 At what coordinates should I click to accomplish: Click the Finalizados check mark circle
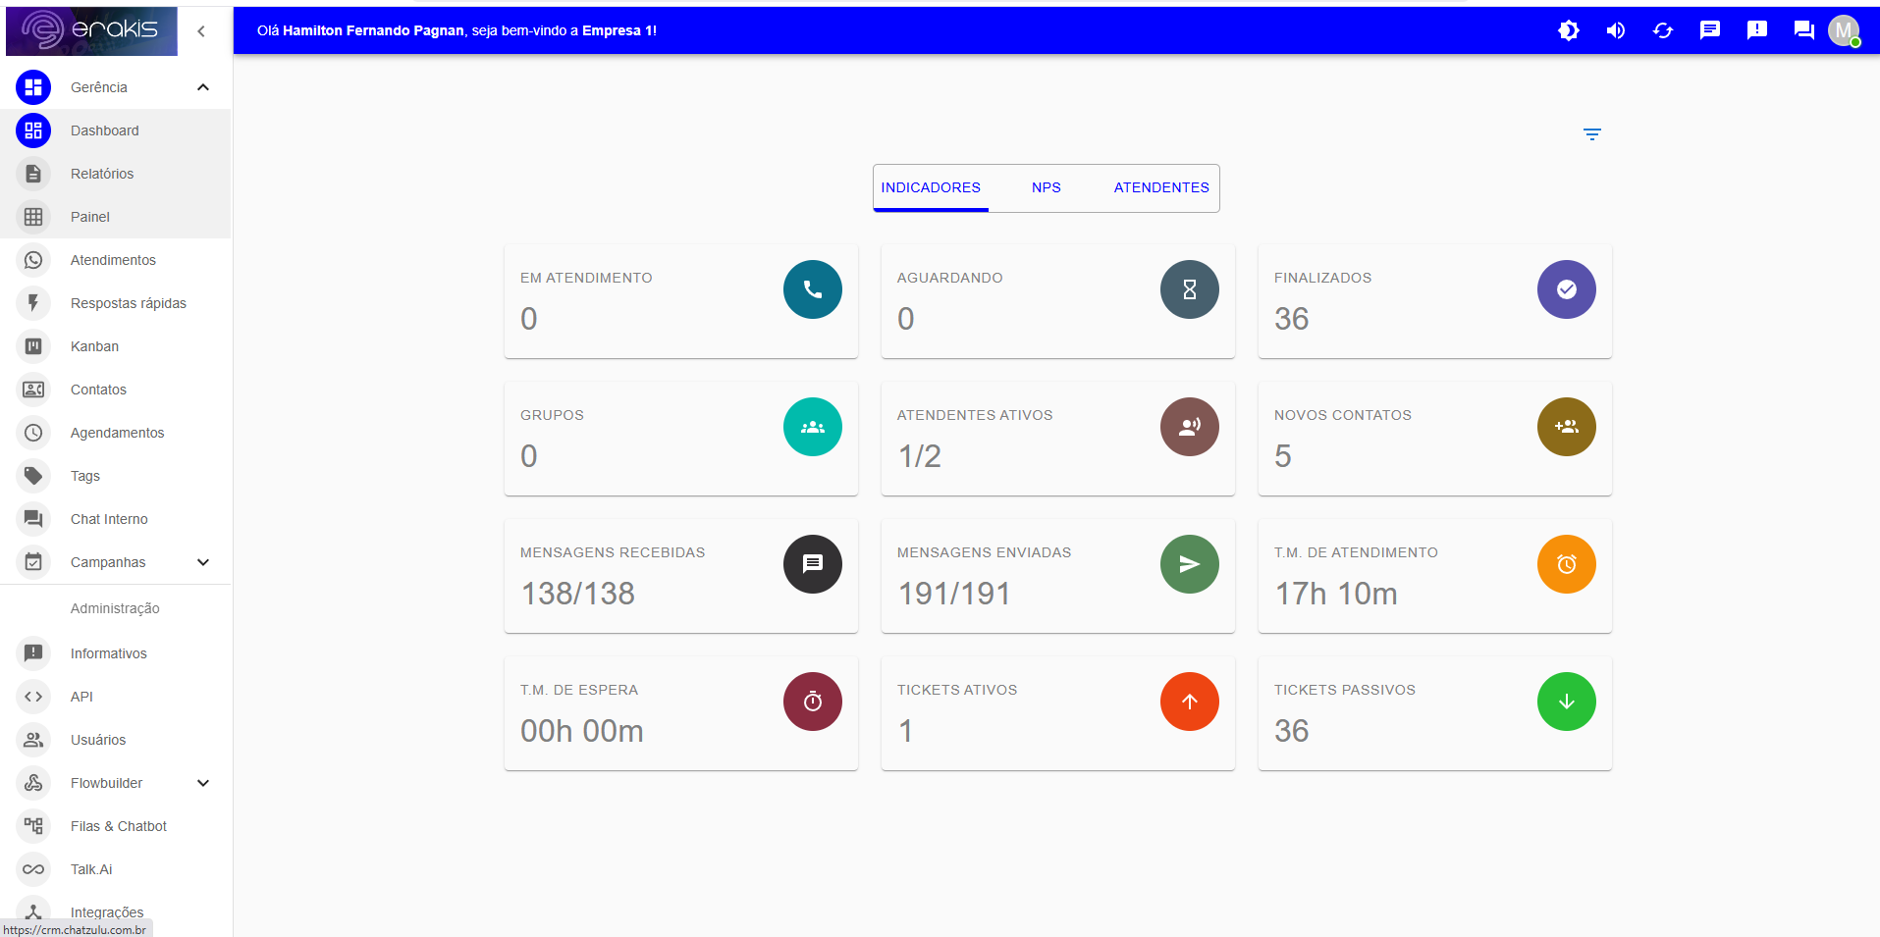(1566, 289)
